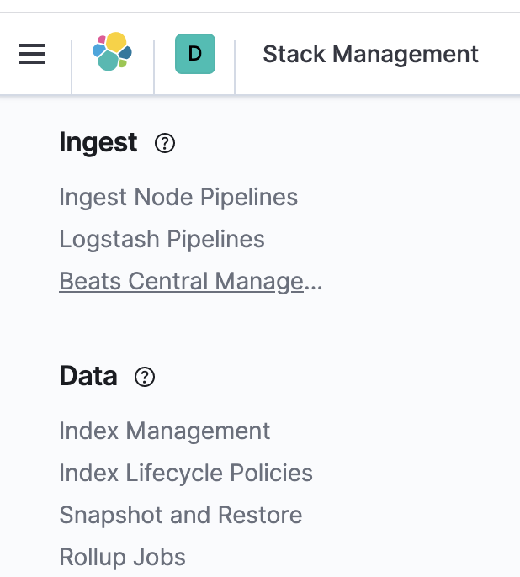520x577 pixels.
Task: Click the Stack Management breadcrumb
Action: pyautogui.click(x=370, y=55)
